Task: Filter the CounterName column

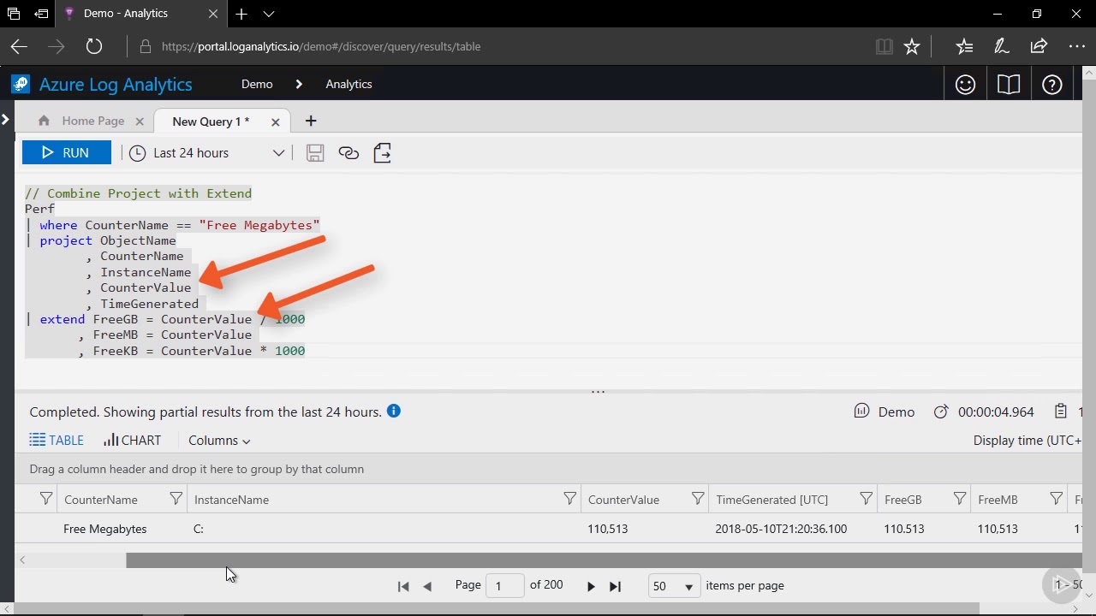Action: click(x=176, y=499)
